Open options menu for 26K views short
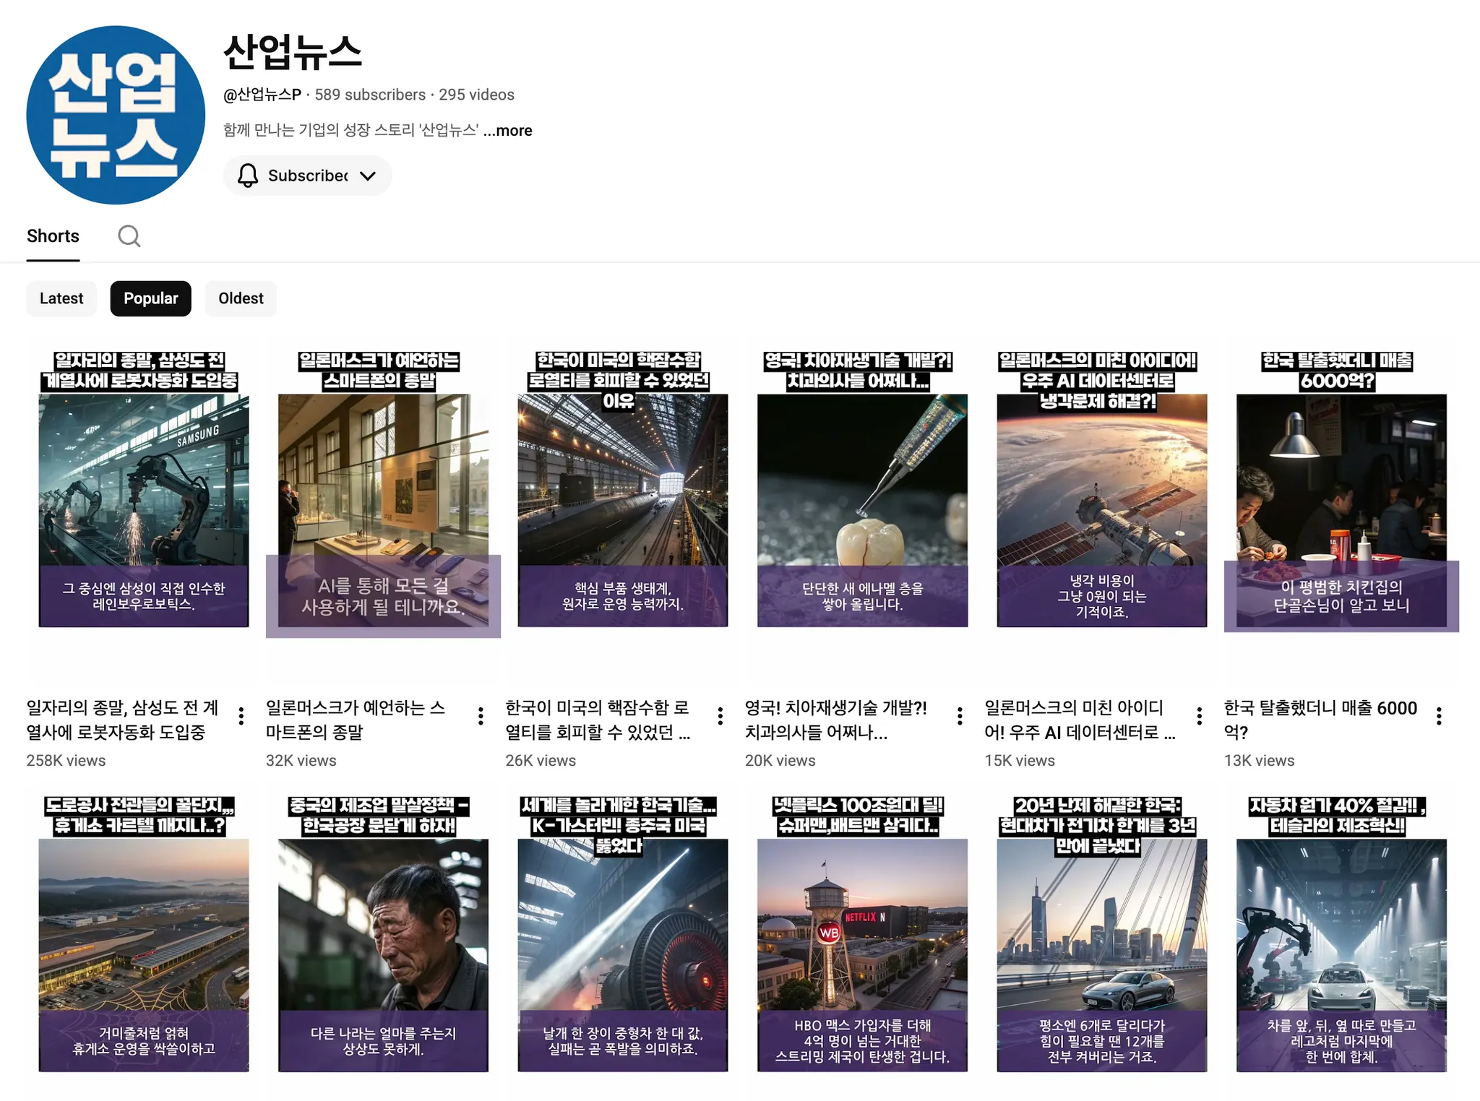 click(x=720, y=716)
